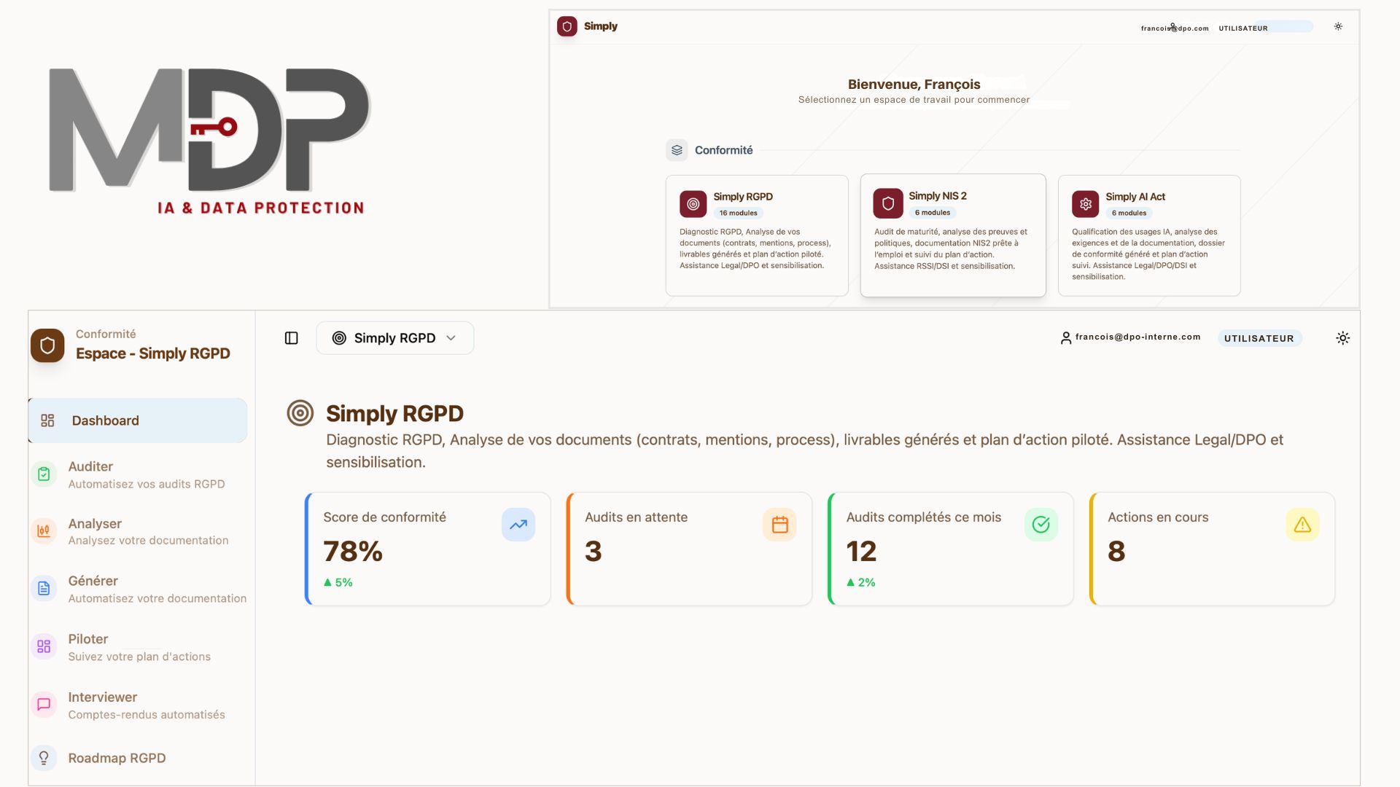Click the Audits complétés ce mois card
The width and height of the screenshot is (1400, 787).
[x=950, y=549]
